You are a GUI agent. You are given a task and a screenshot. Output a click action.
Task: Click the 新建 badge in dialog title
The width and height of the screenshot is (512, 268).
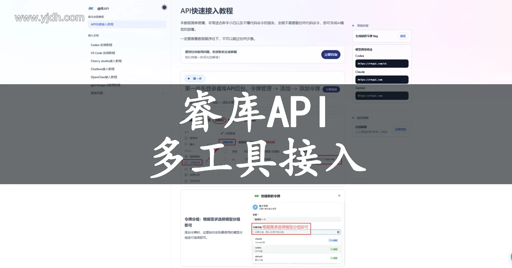(257, 196)
